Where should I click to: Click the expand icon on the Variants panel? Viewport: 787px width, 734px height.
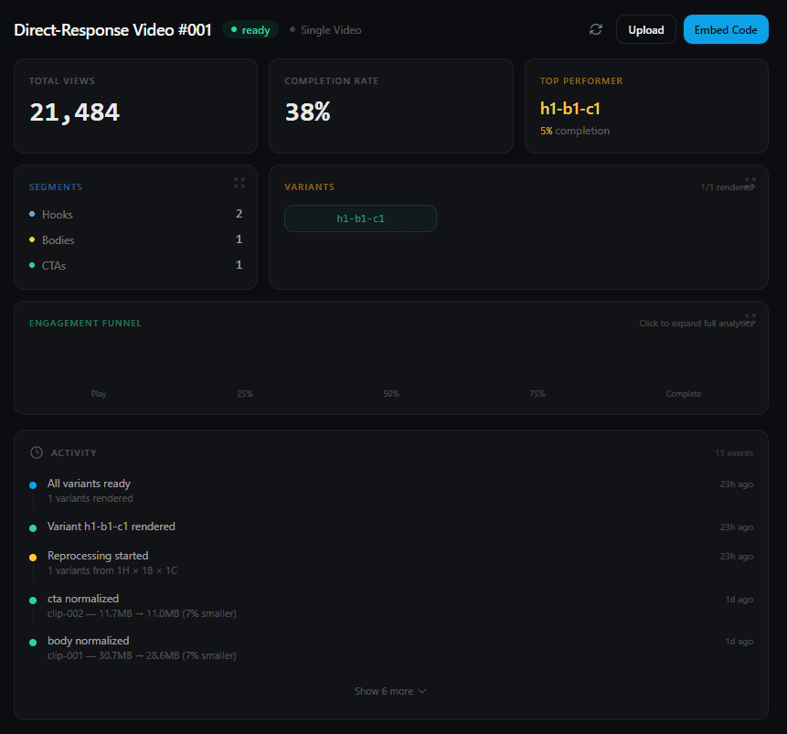(x=751, y=183)
